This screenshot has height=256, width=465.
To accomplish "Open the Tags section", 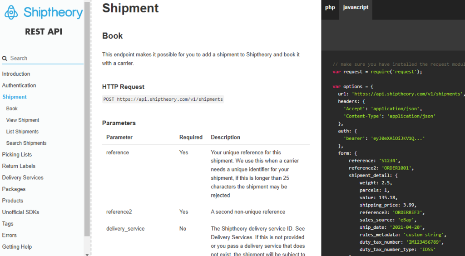I will (x=8, y=224).
